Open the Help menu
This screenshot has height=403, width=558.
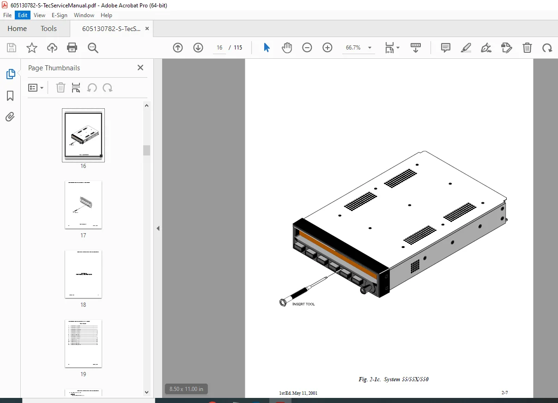coord(107,15)
